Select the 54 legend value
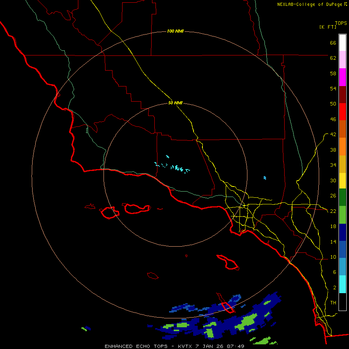 pos(333,88)
